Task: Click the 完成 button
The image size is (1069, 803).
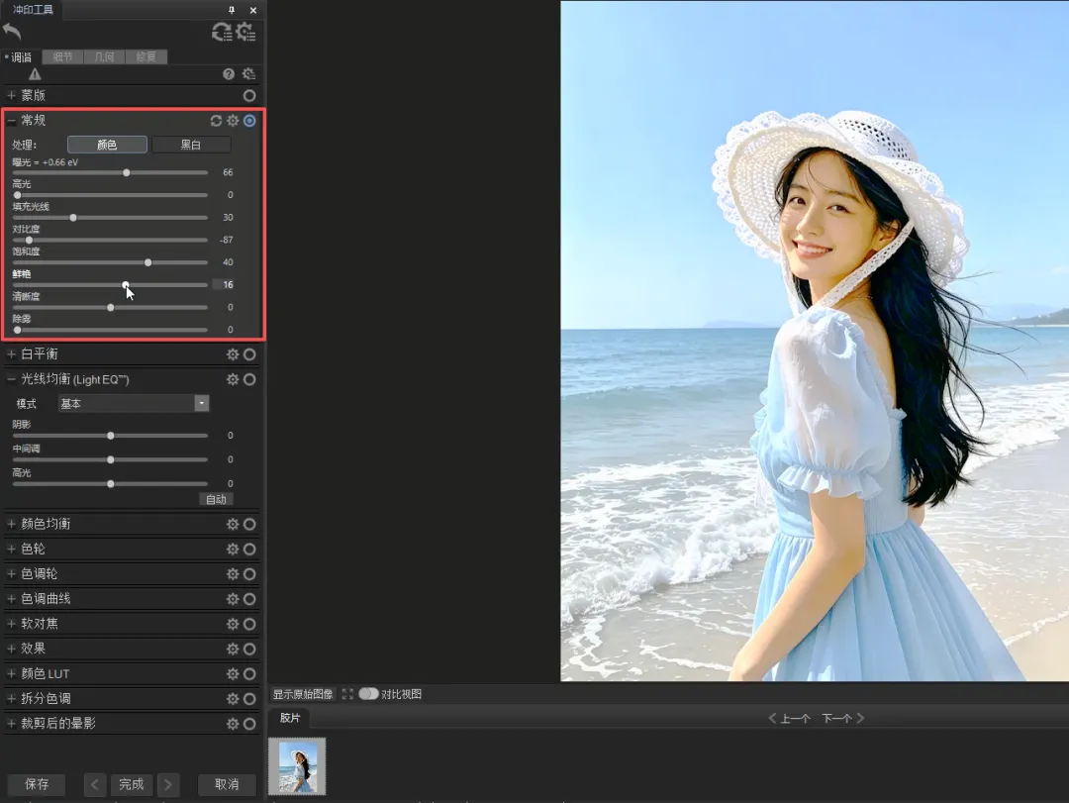Action: [x=132, y=784]
